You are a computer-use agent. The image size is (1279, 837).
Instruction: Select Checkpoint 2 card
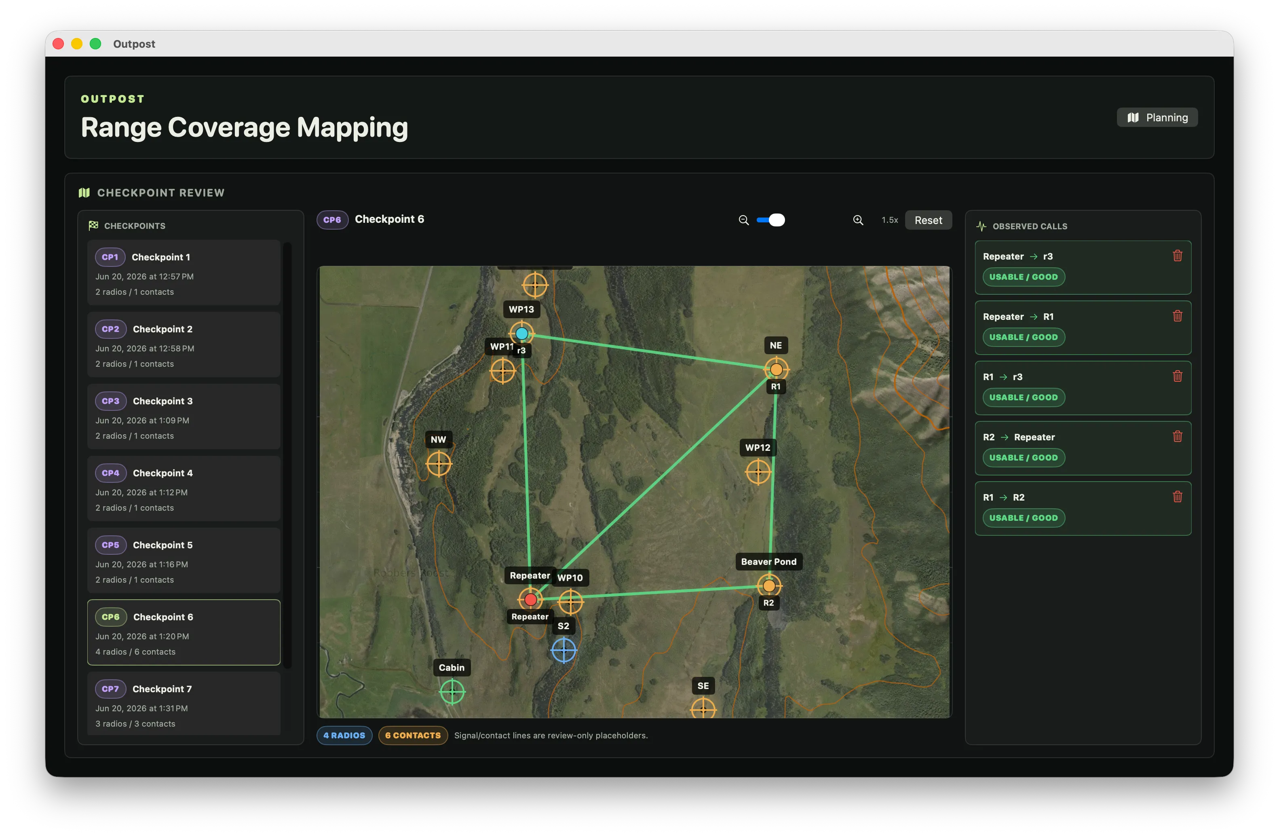pos(184,345)
